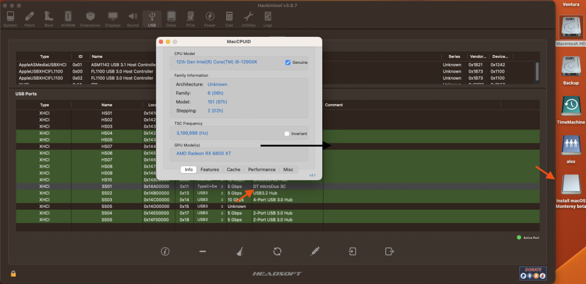This screenshot has width=586, height=284.
Task: Open the Calc section
Action: pyautogui.click(x=229, y=19)
